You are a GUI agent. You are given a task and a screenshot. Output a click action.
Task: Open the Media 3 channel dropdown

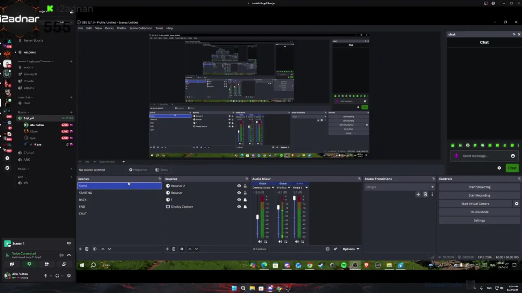click(306, 188)
